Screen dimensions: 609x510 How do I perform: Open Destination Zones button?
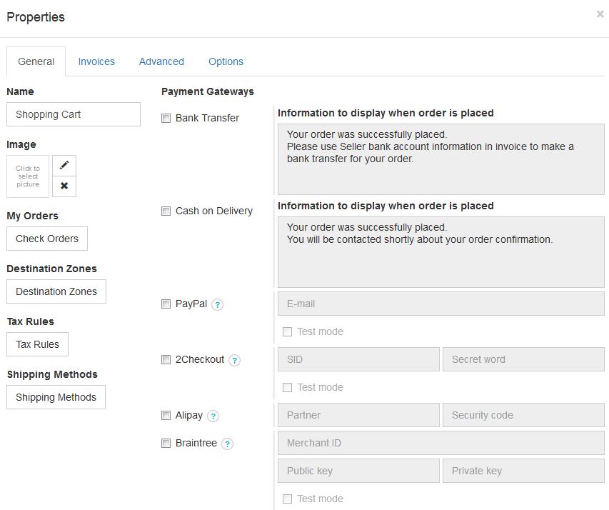click(x=56, y=291)
